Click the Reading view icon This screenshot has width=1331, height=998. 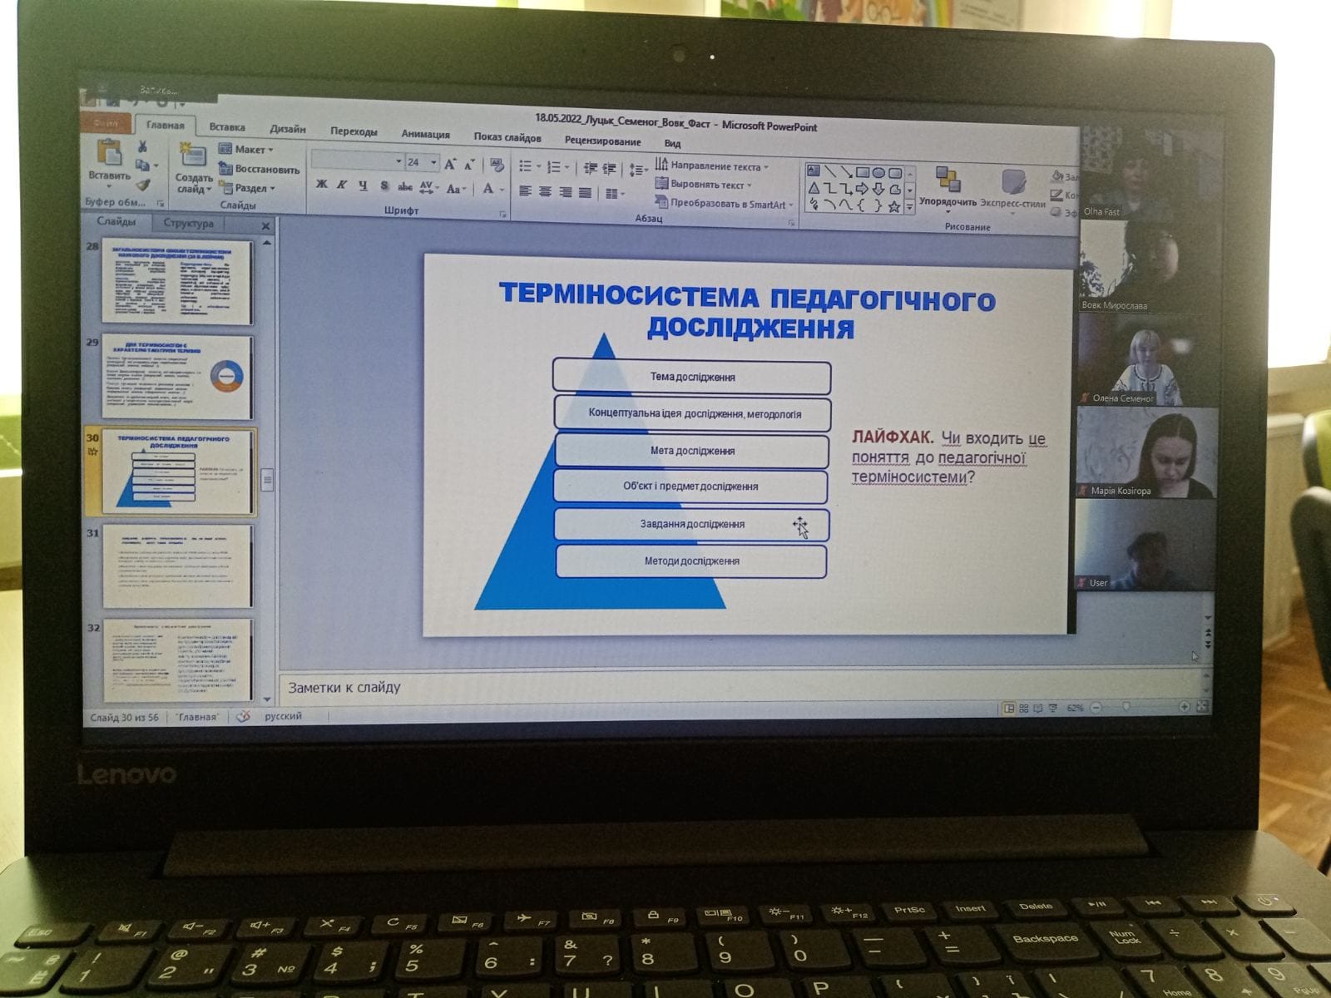click(x=1038, y=709)
